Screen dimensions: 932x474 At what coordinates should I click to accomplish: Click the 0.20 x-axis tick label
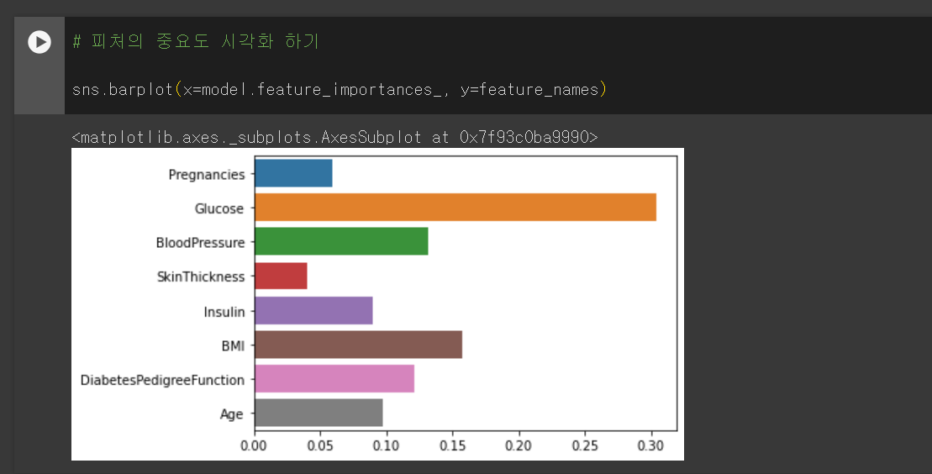click(x=519, y=445)
